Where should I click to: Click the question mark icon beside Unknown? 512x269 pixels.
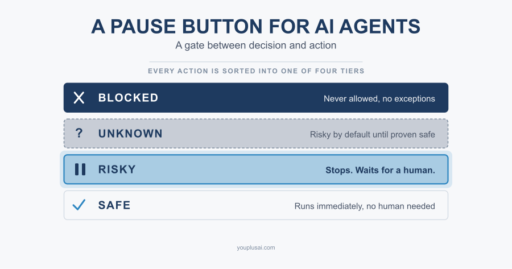tap(79, 133)
